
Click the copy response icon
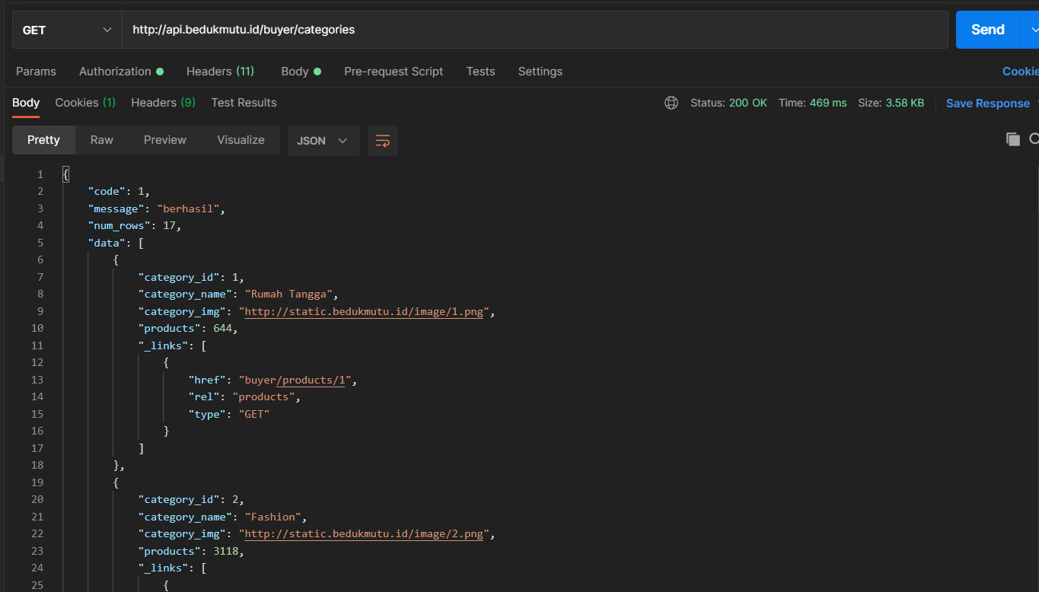point(1012,139)
